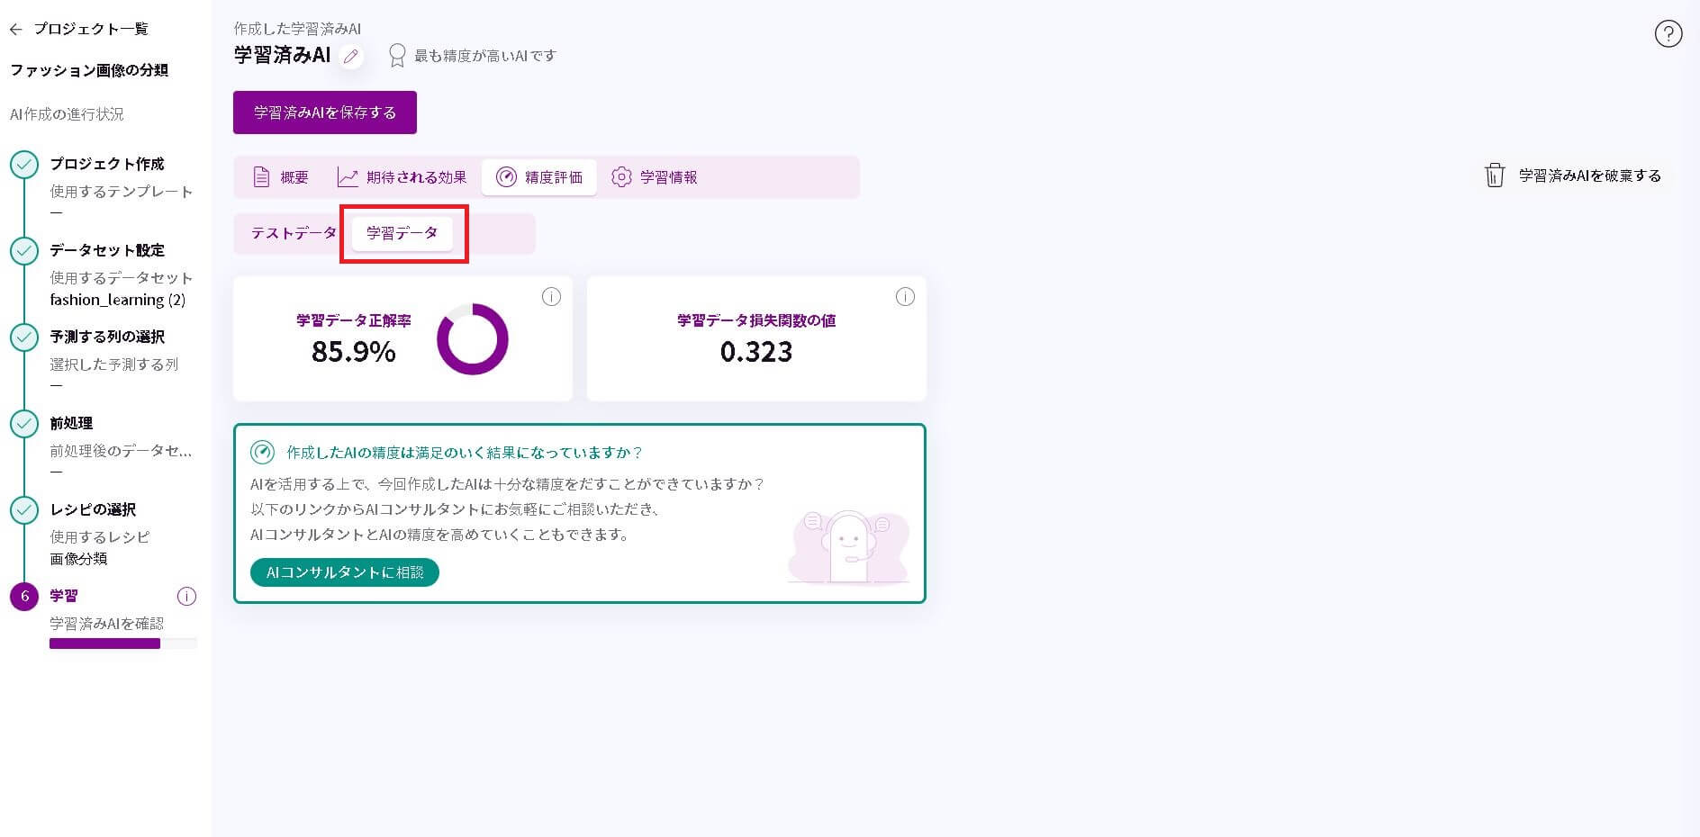Click 前処理 step title
The height and width of the screenshot is (837, 1700).
71,423
